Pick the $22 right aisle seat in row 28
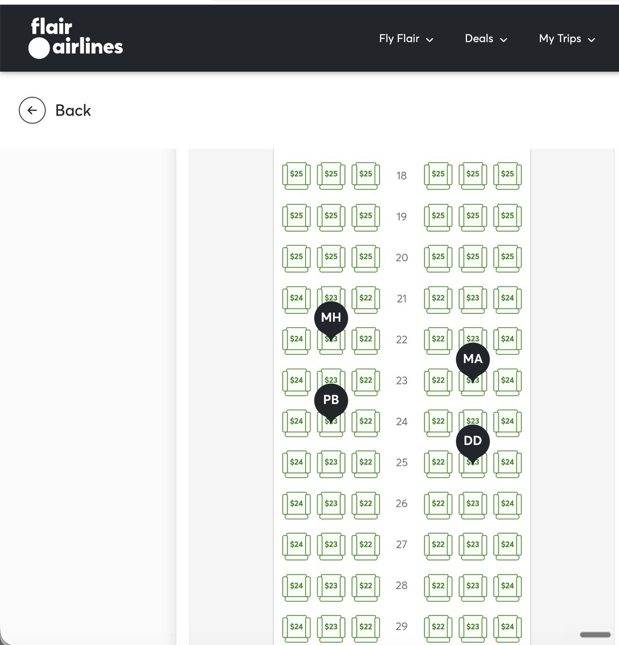This screenshot has height=645, width=619. coord(438,586)
